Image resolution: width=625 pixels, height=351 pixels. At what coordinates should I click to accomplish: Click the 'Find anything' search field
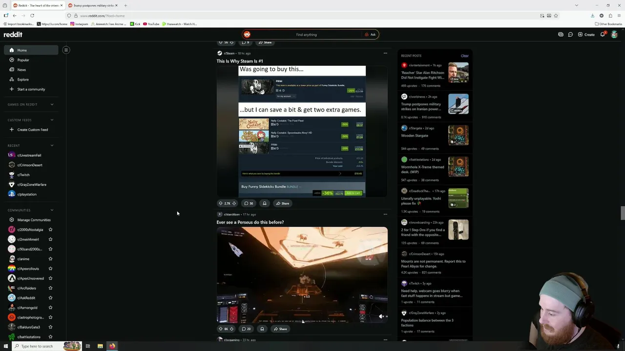coord(306,35)
